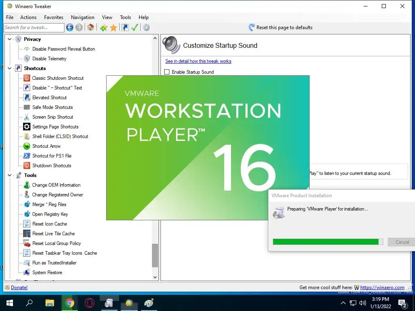Screen dimensions: 415x311
Task: Collapse the Privacy tree group
Action: pyautogui.click(x=10, y=39)
